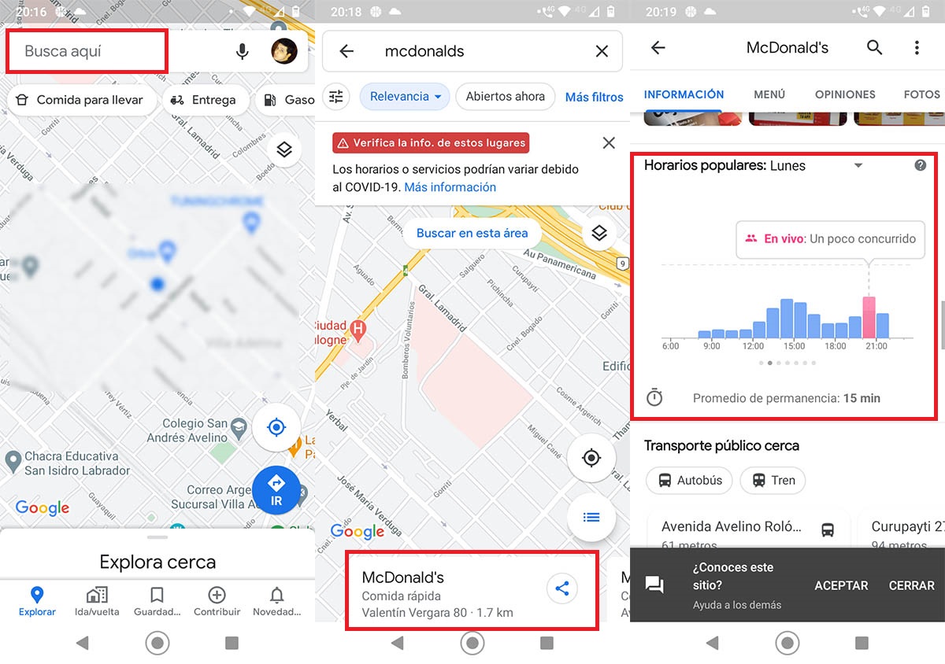Tap 'CERRAR' on the prompt
Screen dimensions: 945x664
point(912,586)
